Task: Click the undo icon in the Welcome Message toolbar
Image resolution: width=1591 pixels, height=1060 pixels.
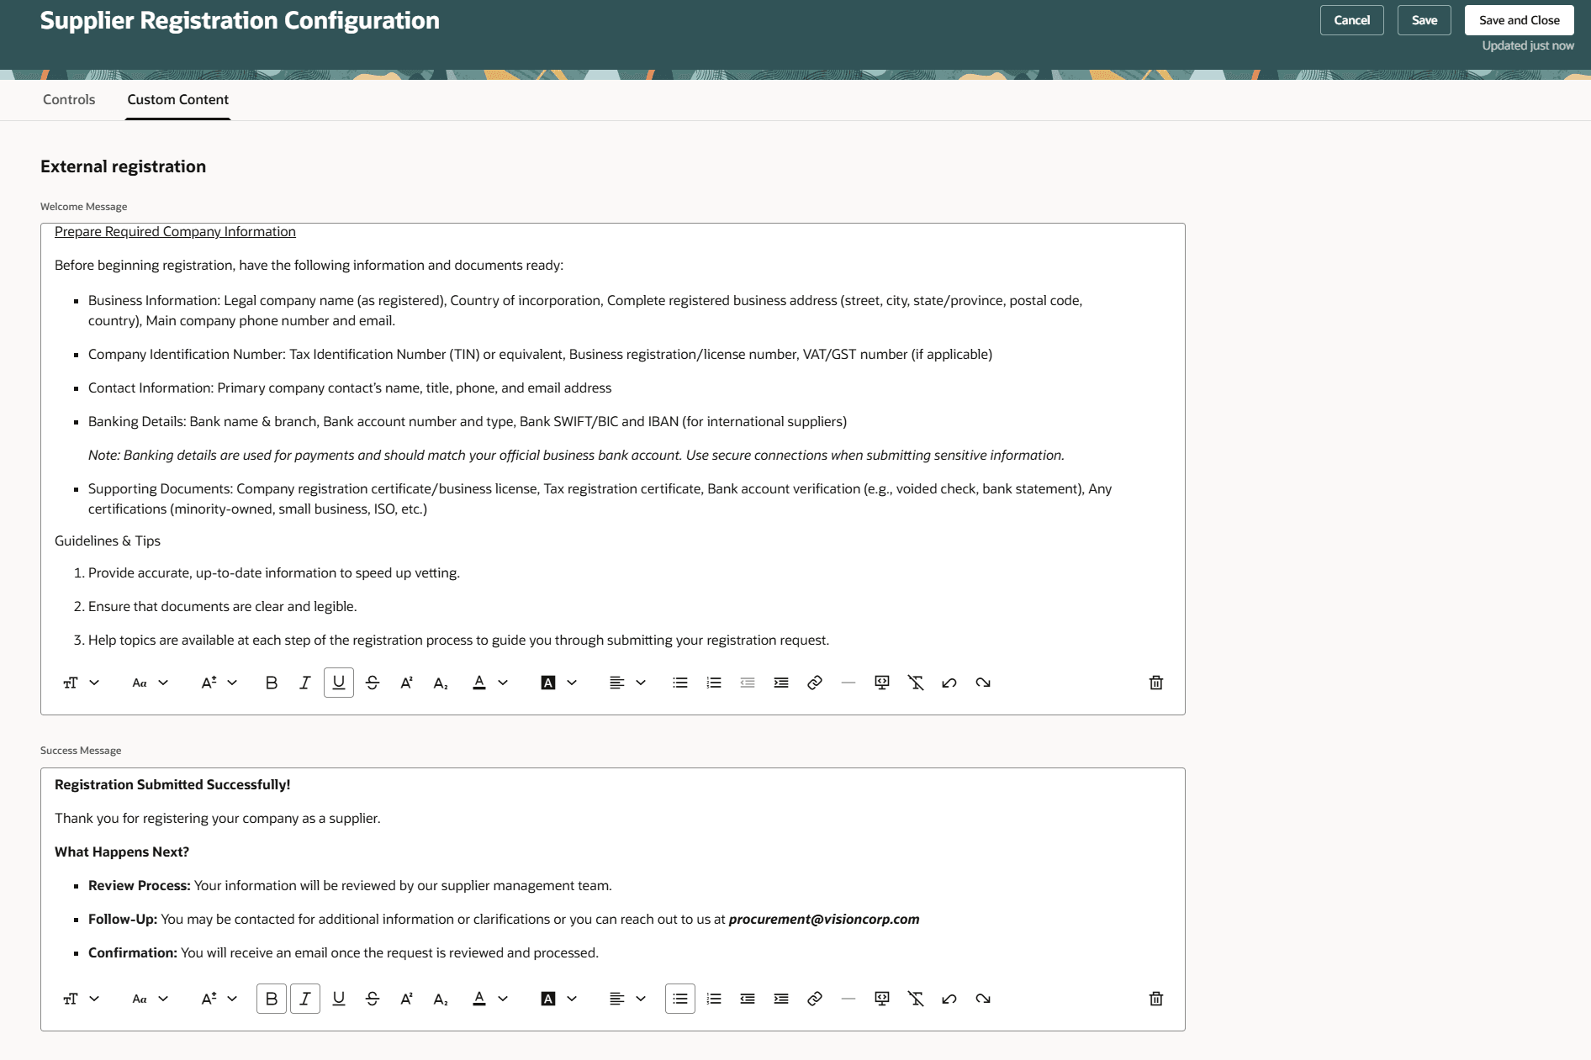Action: 949,683
